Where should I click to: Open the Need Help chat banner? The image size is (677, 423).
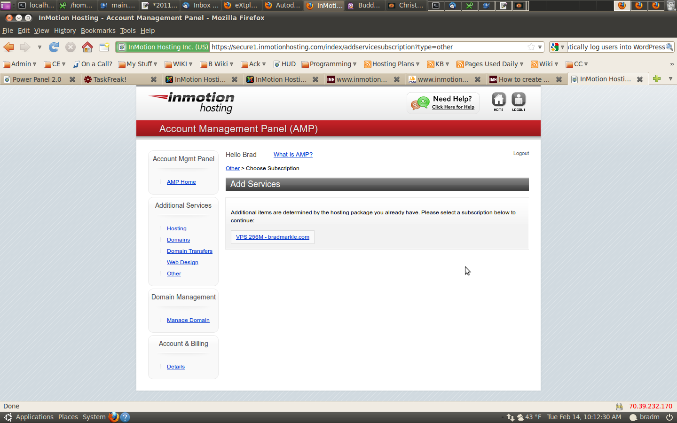click(443, 102)
